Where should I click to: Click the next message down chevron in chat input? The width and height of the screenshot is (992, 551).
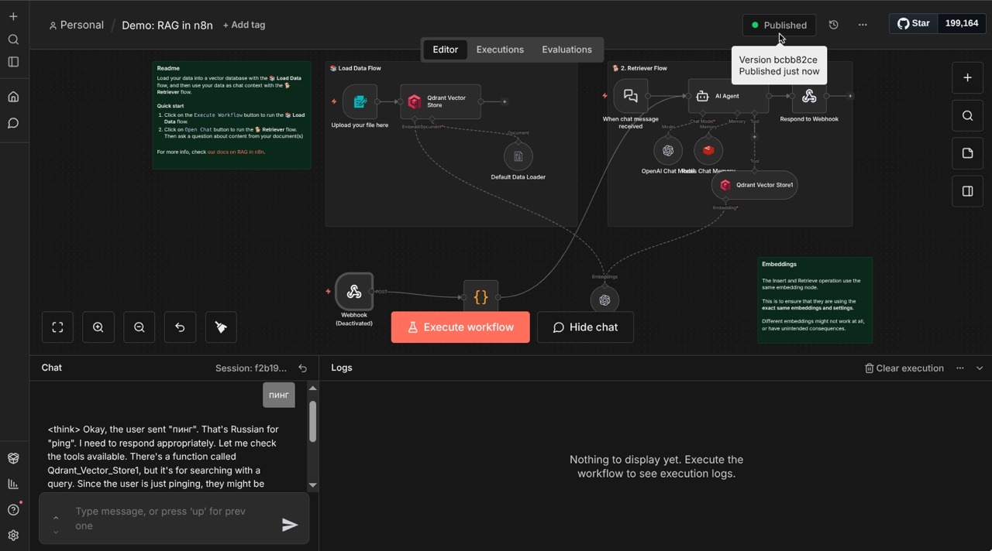56,532
